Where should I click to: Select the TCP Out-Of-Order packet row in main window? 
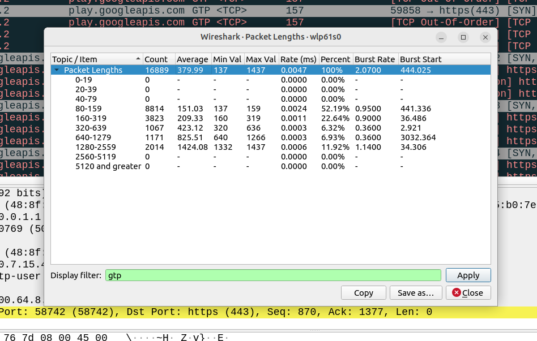click(268, 22)
